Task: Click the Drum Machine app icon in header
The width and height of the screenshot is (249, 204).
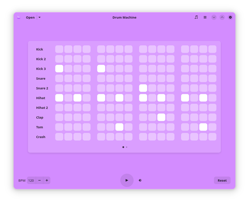Action: point(19,17)
